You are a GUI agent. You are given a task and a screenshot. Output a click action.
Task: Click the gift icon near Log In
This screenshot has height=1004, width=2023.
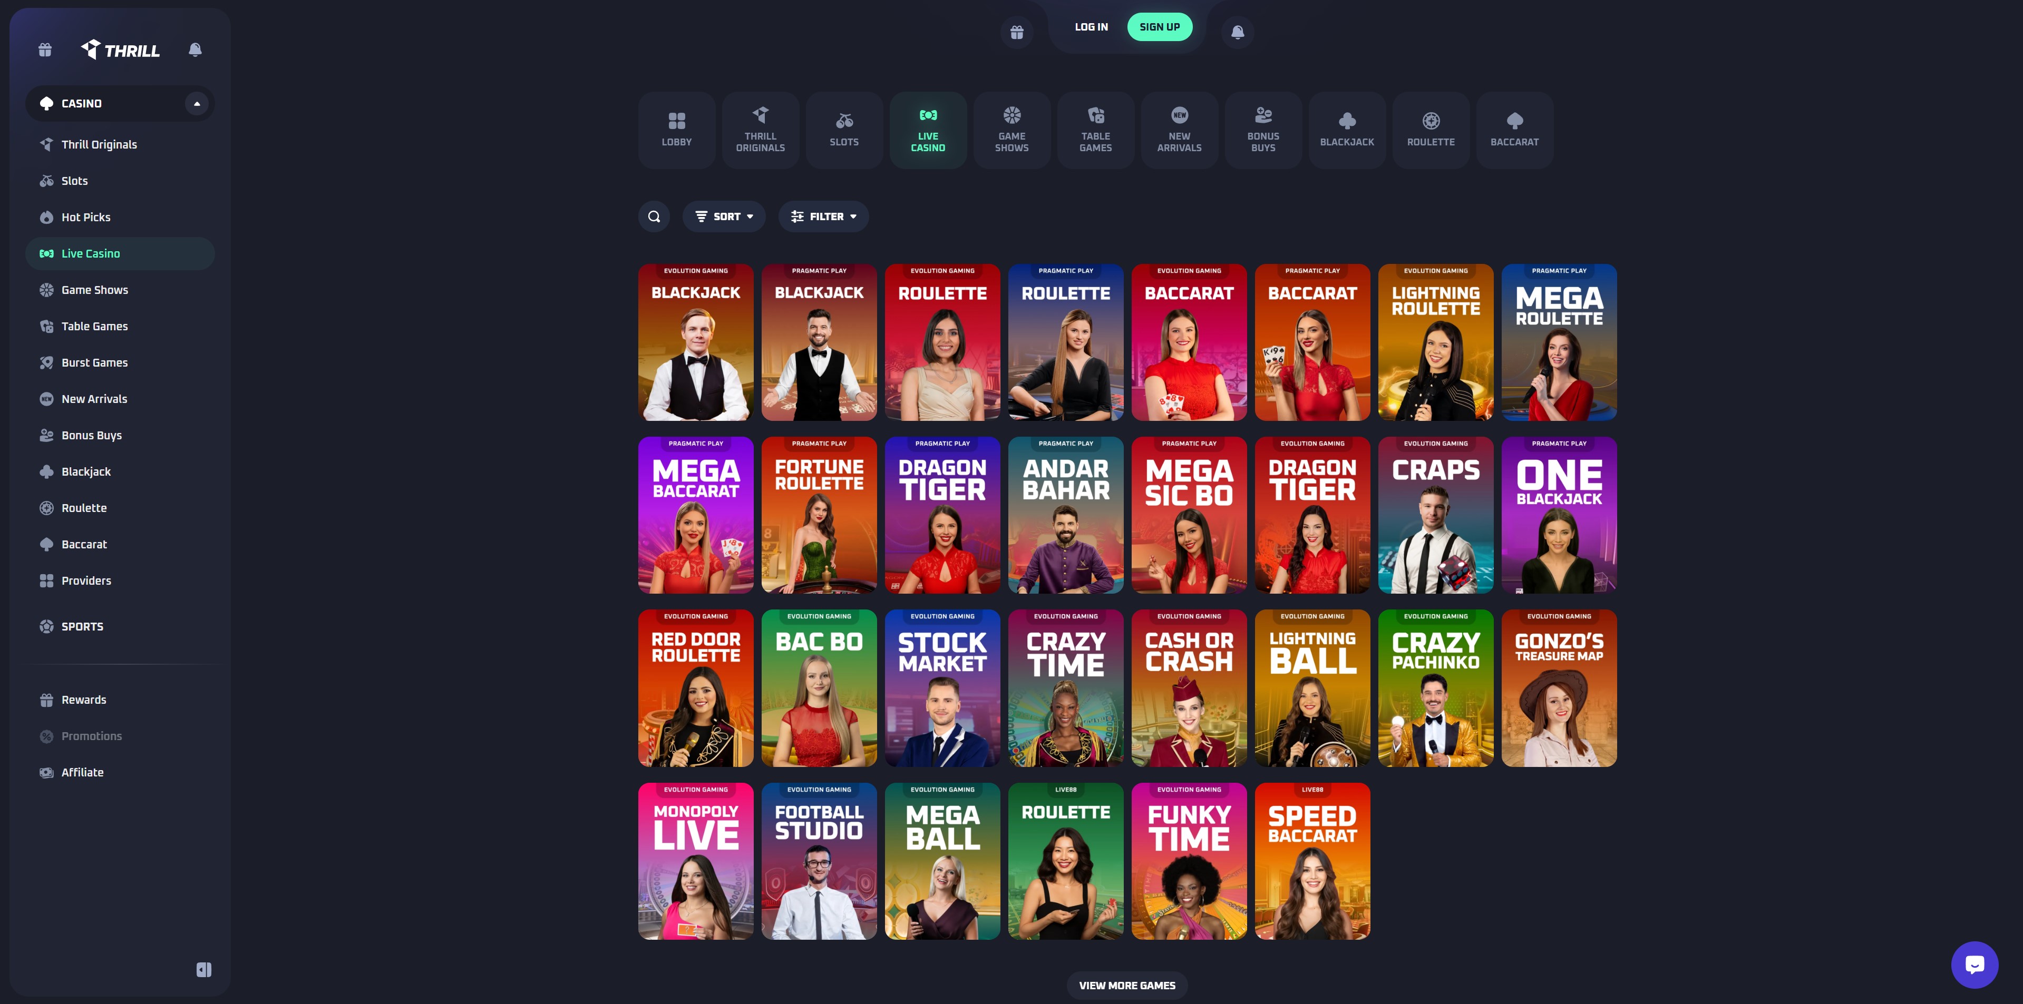point(1016,31)
